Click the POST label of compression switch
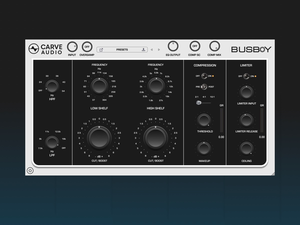The height and width of the screenshot is (225, 300). point(211,87)
